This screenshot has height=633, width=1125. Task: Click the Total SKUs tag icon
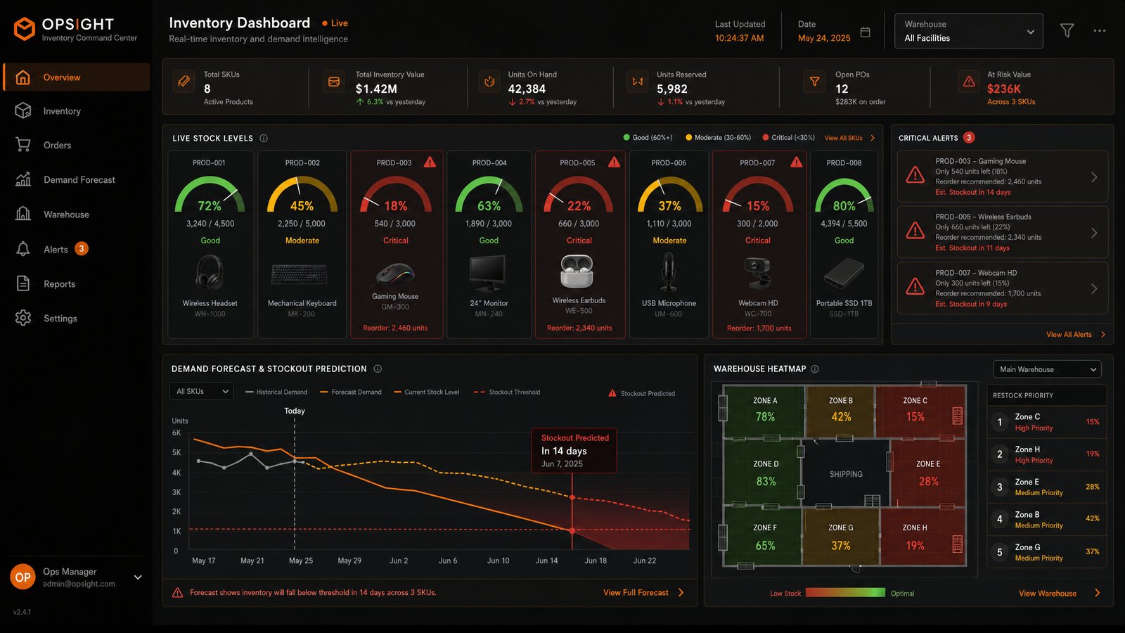click(x=184, y=82)
